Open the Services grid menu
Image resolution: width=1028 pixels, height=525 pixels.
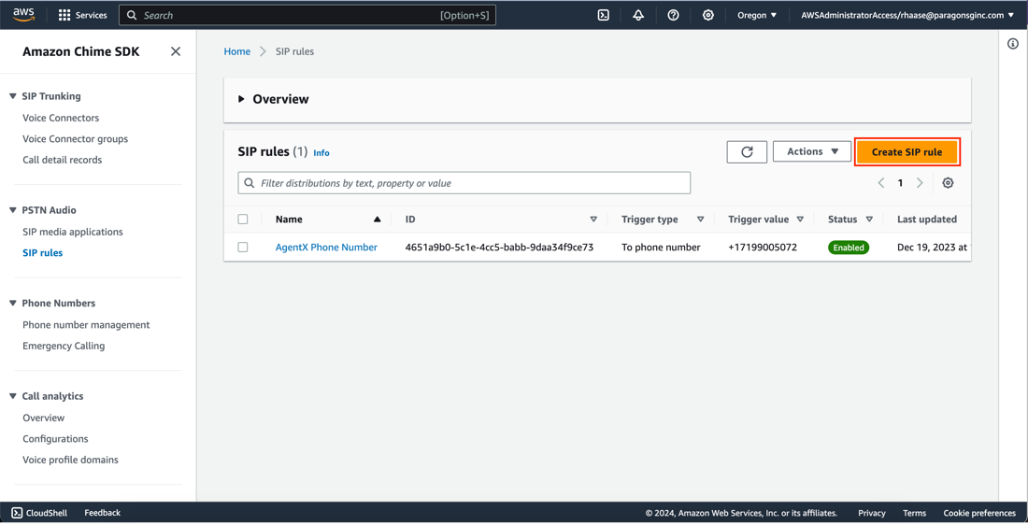(82, 15)
